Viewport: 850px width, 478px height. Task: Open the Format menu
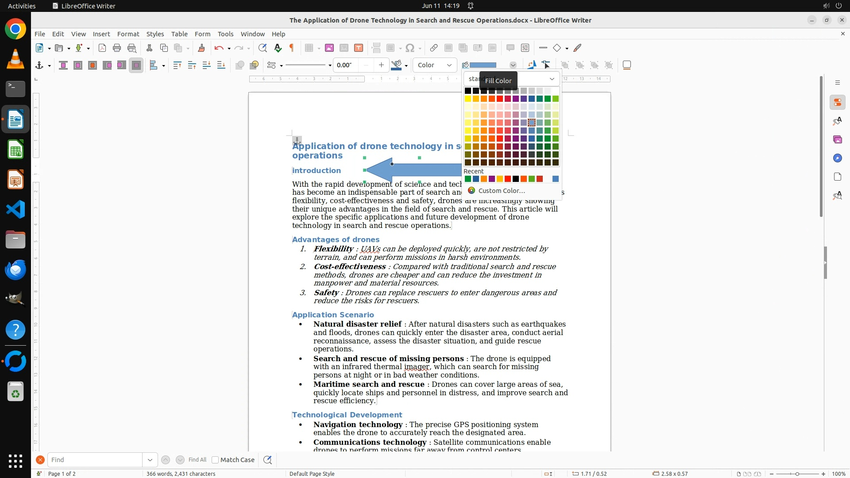(128, 34)
